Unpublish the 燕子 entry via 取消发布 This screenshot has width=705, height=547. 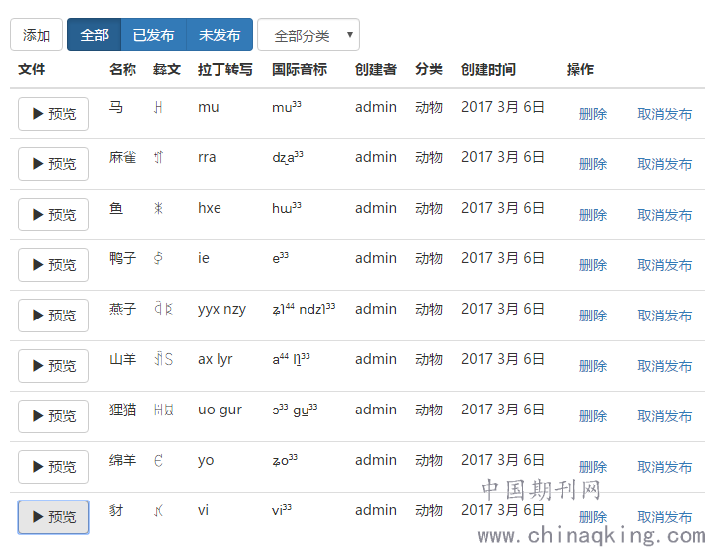(x=664, y=316)
